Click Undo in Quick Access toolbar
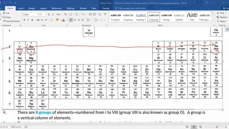Image resolution: width=229 pixels, height=129 pixels. 4,3
